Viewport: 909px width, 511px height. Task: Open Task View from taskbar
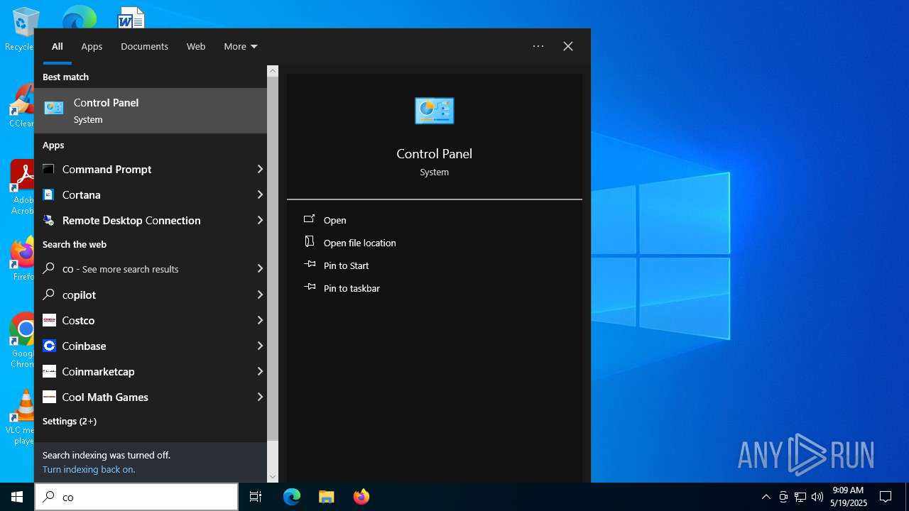(256, 497)
